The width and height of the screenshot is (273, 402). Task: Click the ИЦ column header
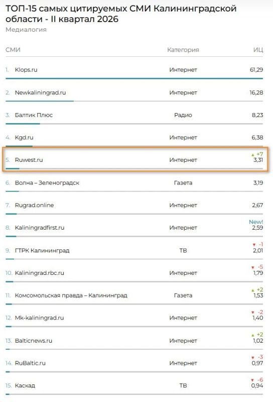click(x=258, y=50)
